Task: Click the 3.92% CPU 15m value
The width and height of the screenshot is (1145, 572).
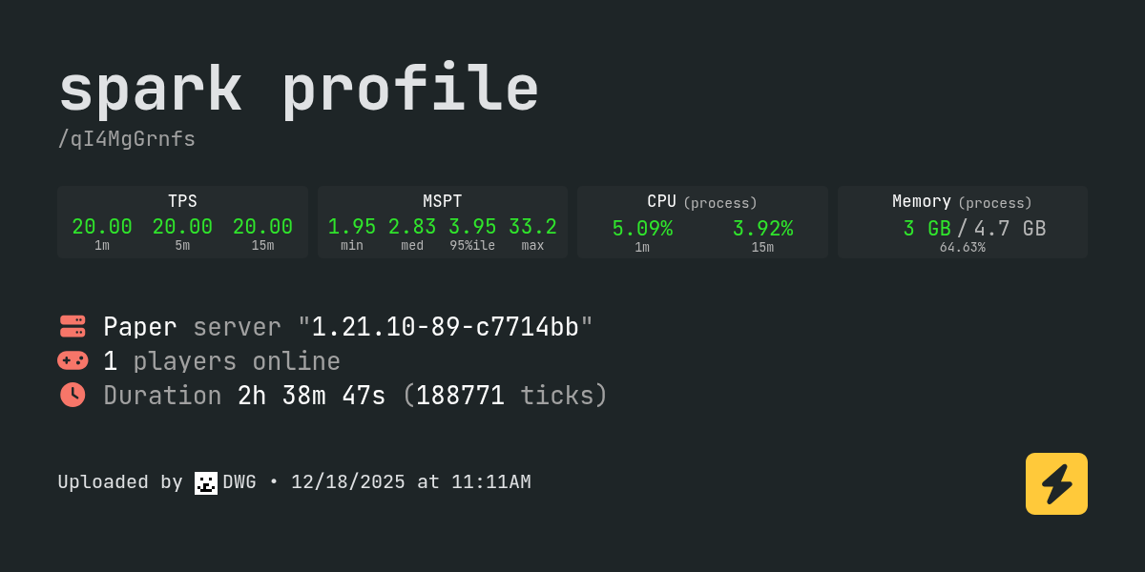Action: tap(762, 229)
